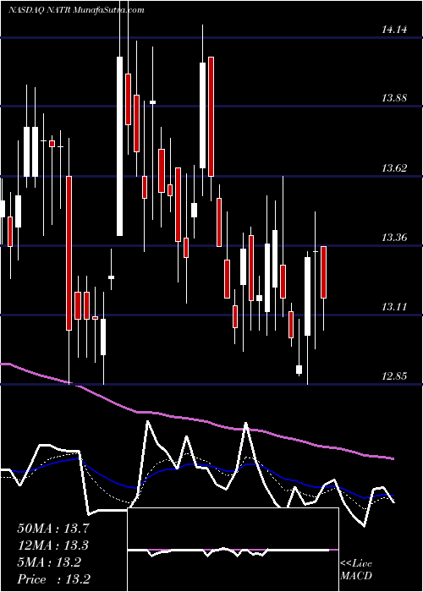Click the <<Live MACD label

(356, 569)
